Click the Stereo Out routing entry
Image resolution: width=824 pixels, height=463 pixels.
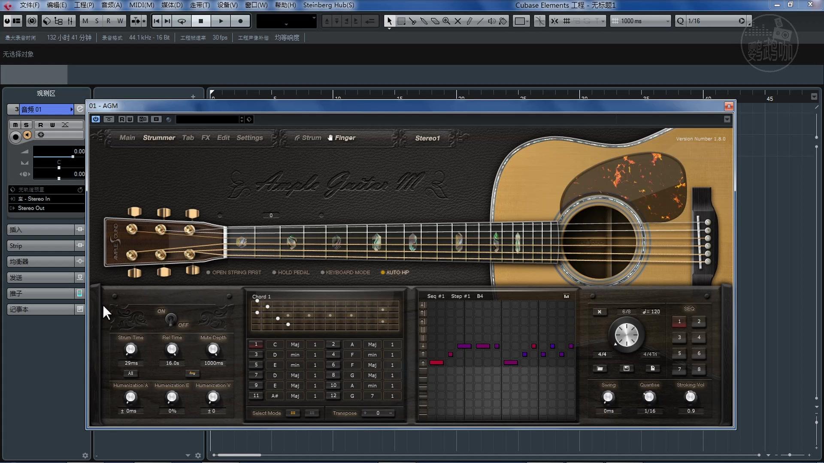coord(30,208)
